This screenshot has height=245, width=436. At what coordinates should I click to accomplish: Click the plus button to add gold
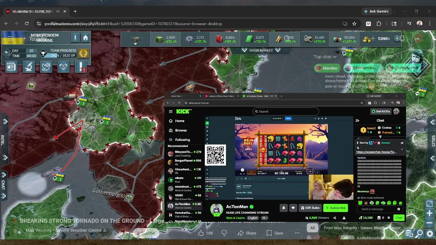[x=397, y=38]
